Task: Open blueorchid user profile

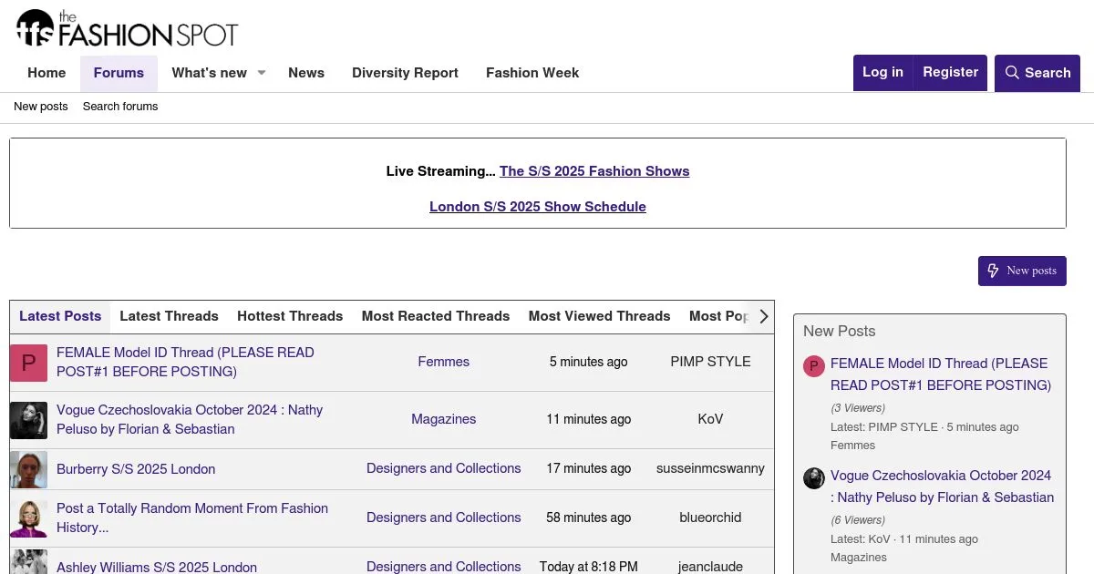Action: (x=710, y=518)
